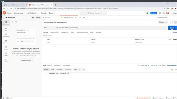Click the Invite button
This screenshot has height=99, width=177.
click(x=154, y=13)
